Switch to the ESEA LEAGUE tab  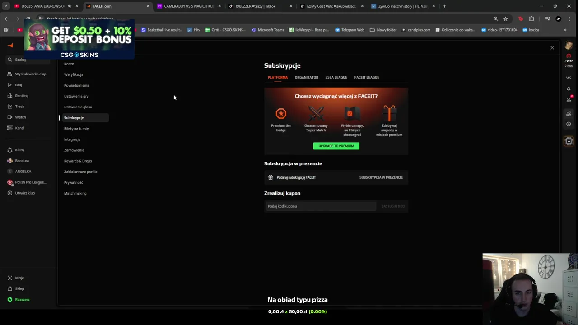(336, 77)
